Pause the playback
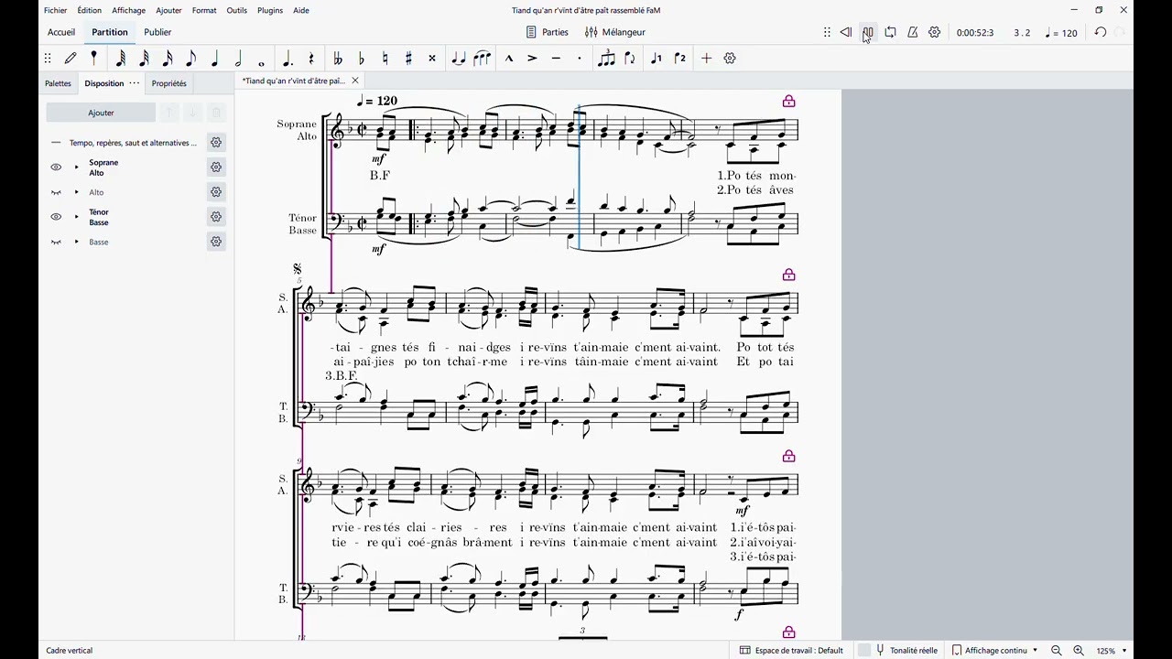1172x659 pixels. (x=868, y=32)
